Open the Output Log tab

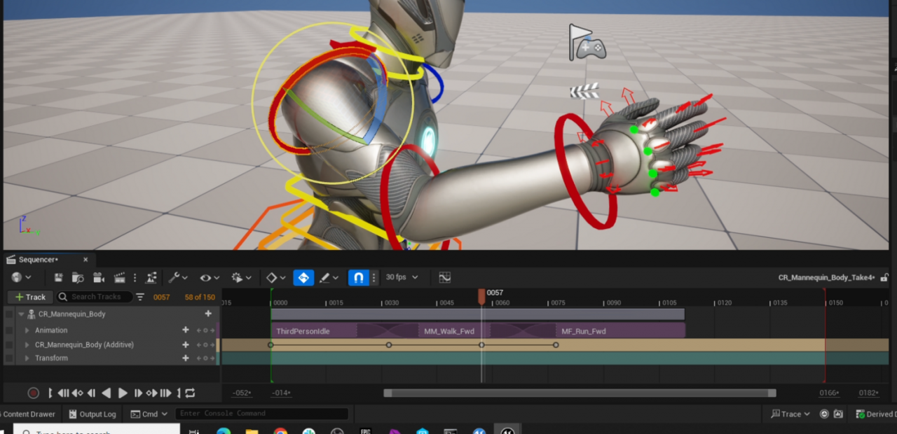point(92,414)
